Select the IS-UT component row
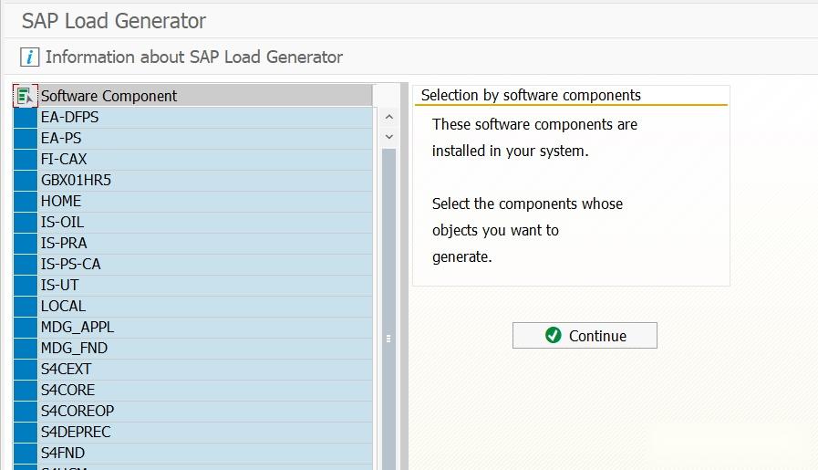The height and width of the screenshot is (470, 818). point(59,285)
